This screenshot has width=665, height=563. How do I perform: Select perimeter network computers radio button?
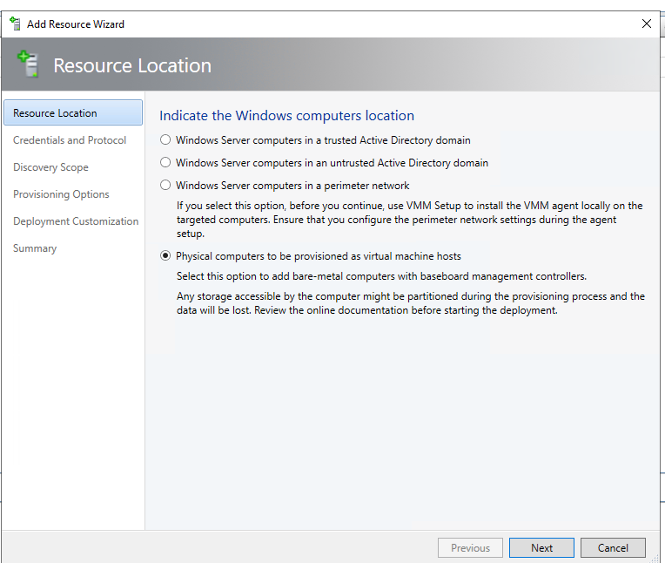(x=165, y=185)
